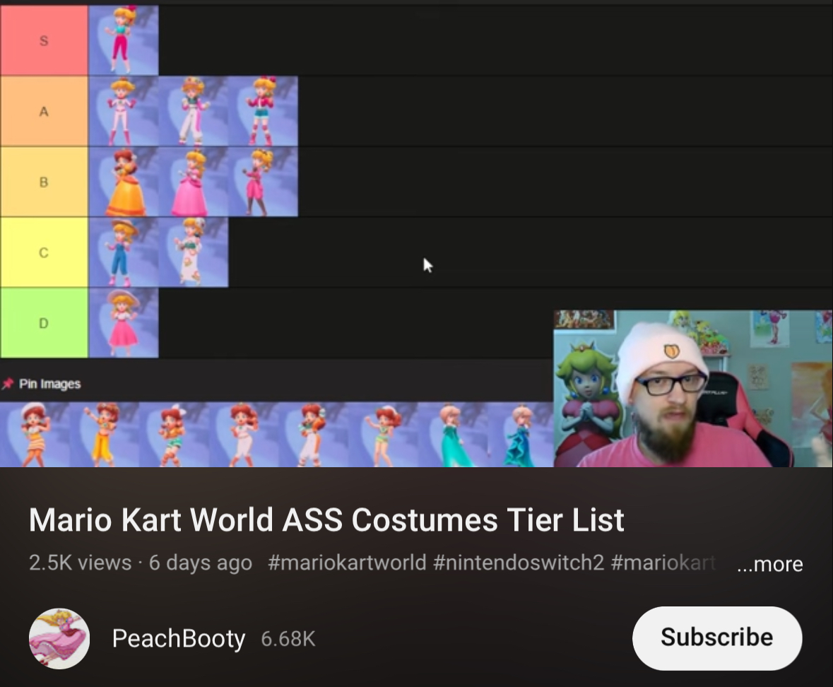
Task: Open the #nintendoswitch2 hashtag link
Action: (519, 562)
